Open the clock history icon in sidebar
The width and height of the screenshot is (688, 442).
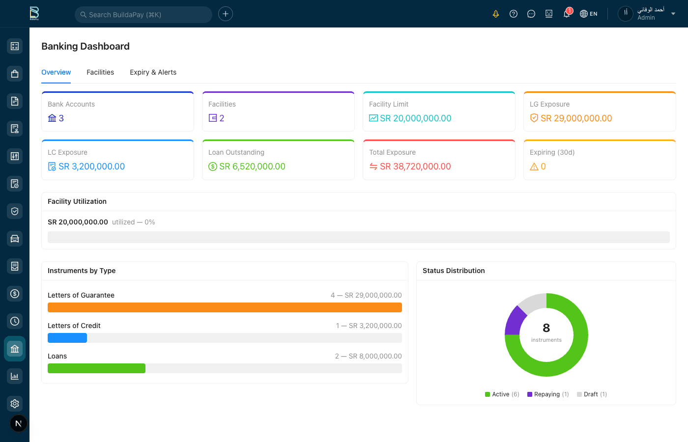click(14, 321)
